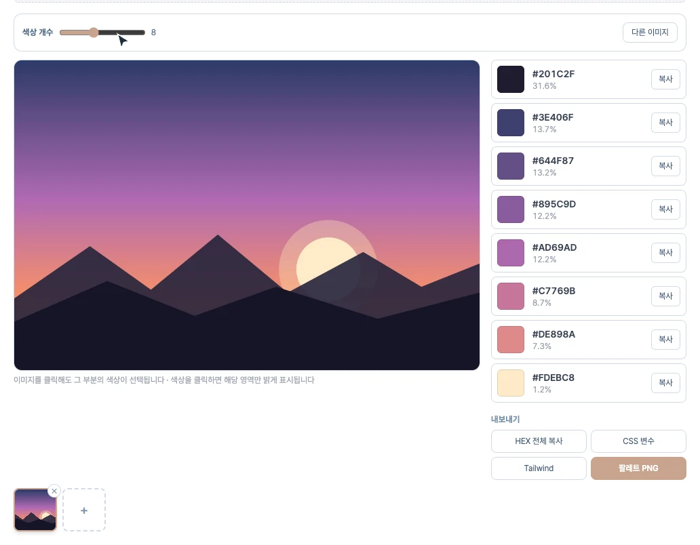
Task: Copy the #201C2F hex with 복사
Action: point(665,79)
